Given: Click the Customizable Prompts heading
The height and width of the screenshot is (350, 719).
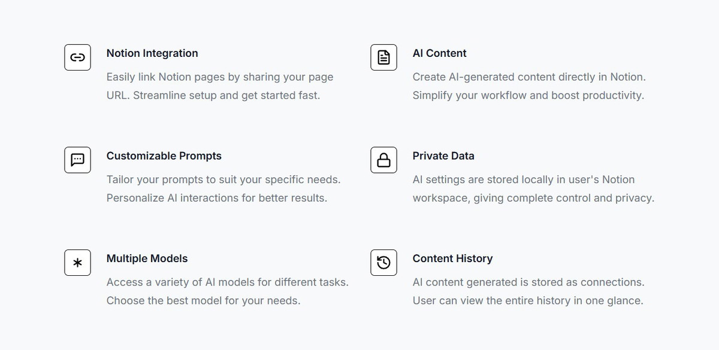Looking at the screenshot, I should [x=164, y=156].
